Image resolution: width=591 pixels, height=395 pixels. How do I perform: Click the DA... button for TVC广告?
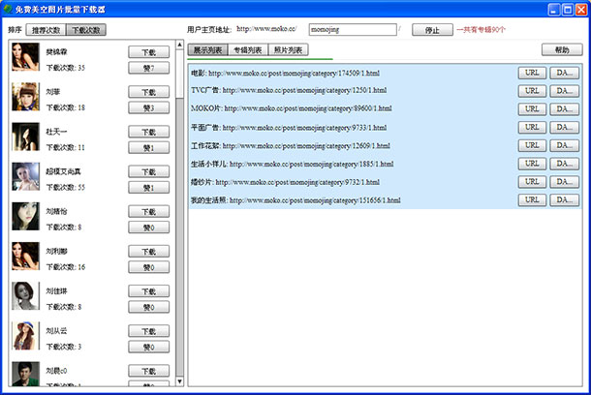[x=564, y=91]
